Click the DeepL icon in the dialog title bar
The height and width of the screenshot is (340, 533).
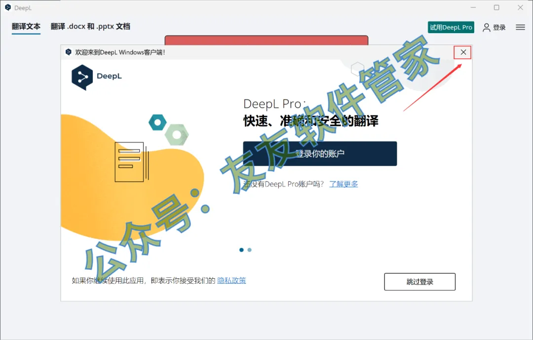pos(68,52)
